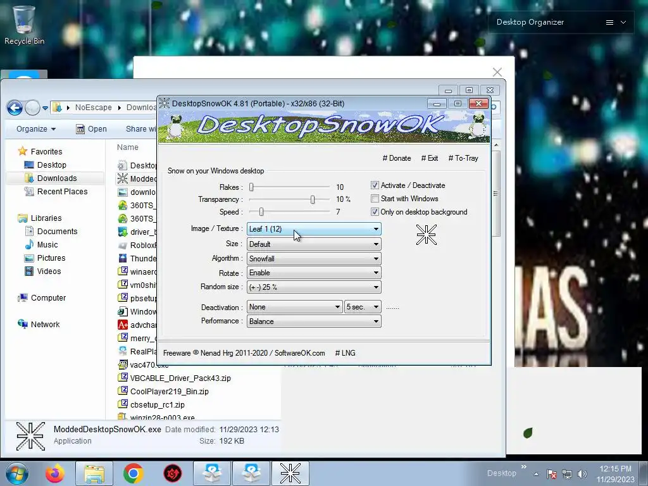This screenshot has height=486, width=648.
Task: Open the Recycle Bin desktop icon
Action: pyautogui.click(x=24, y=25)
